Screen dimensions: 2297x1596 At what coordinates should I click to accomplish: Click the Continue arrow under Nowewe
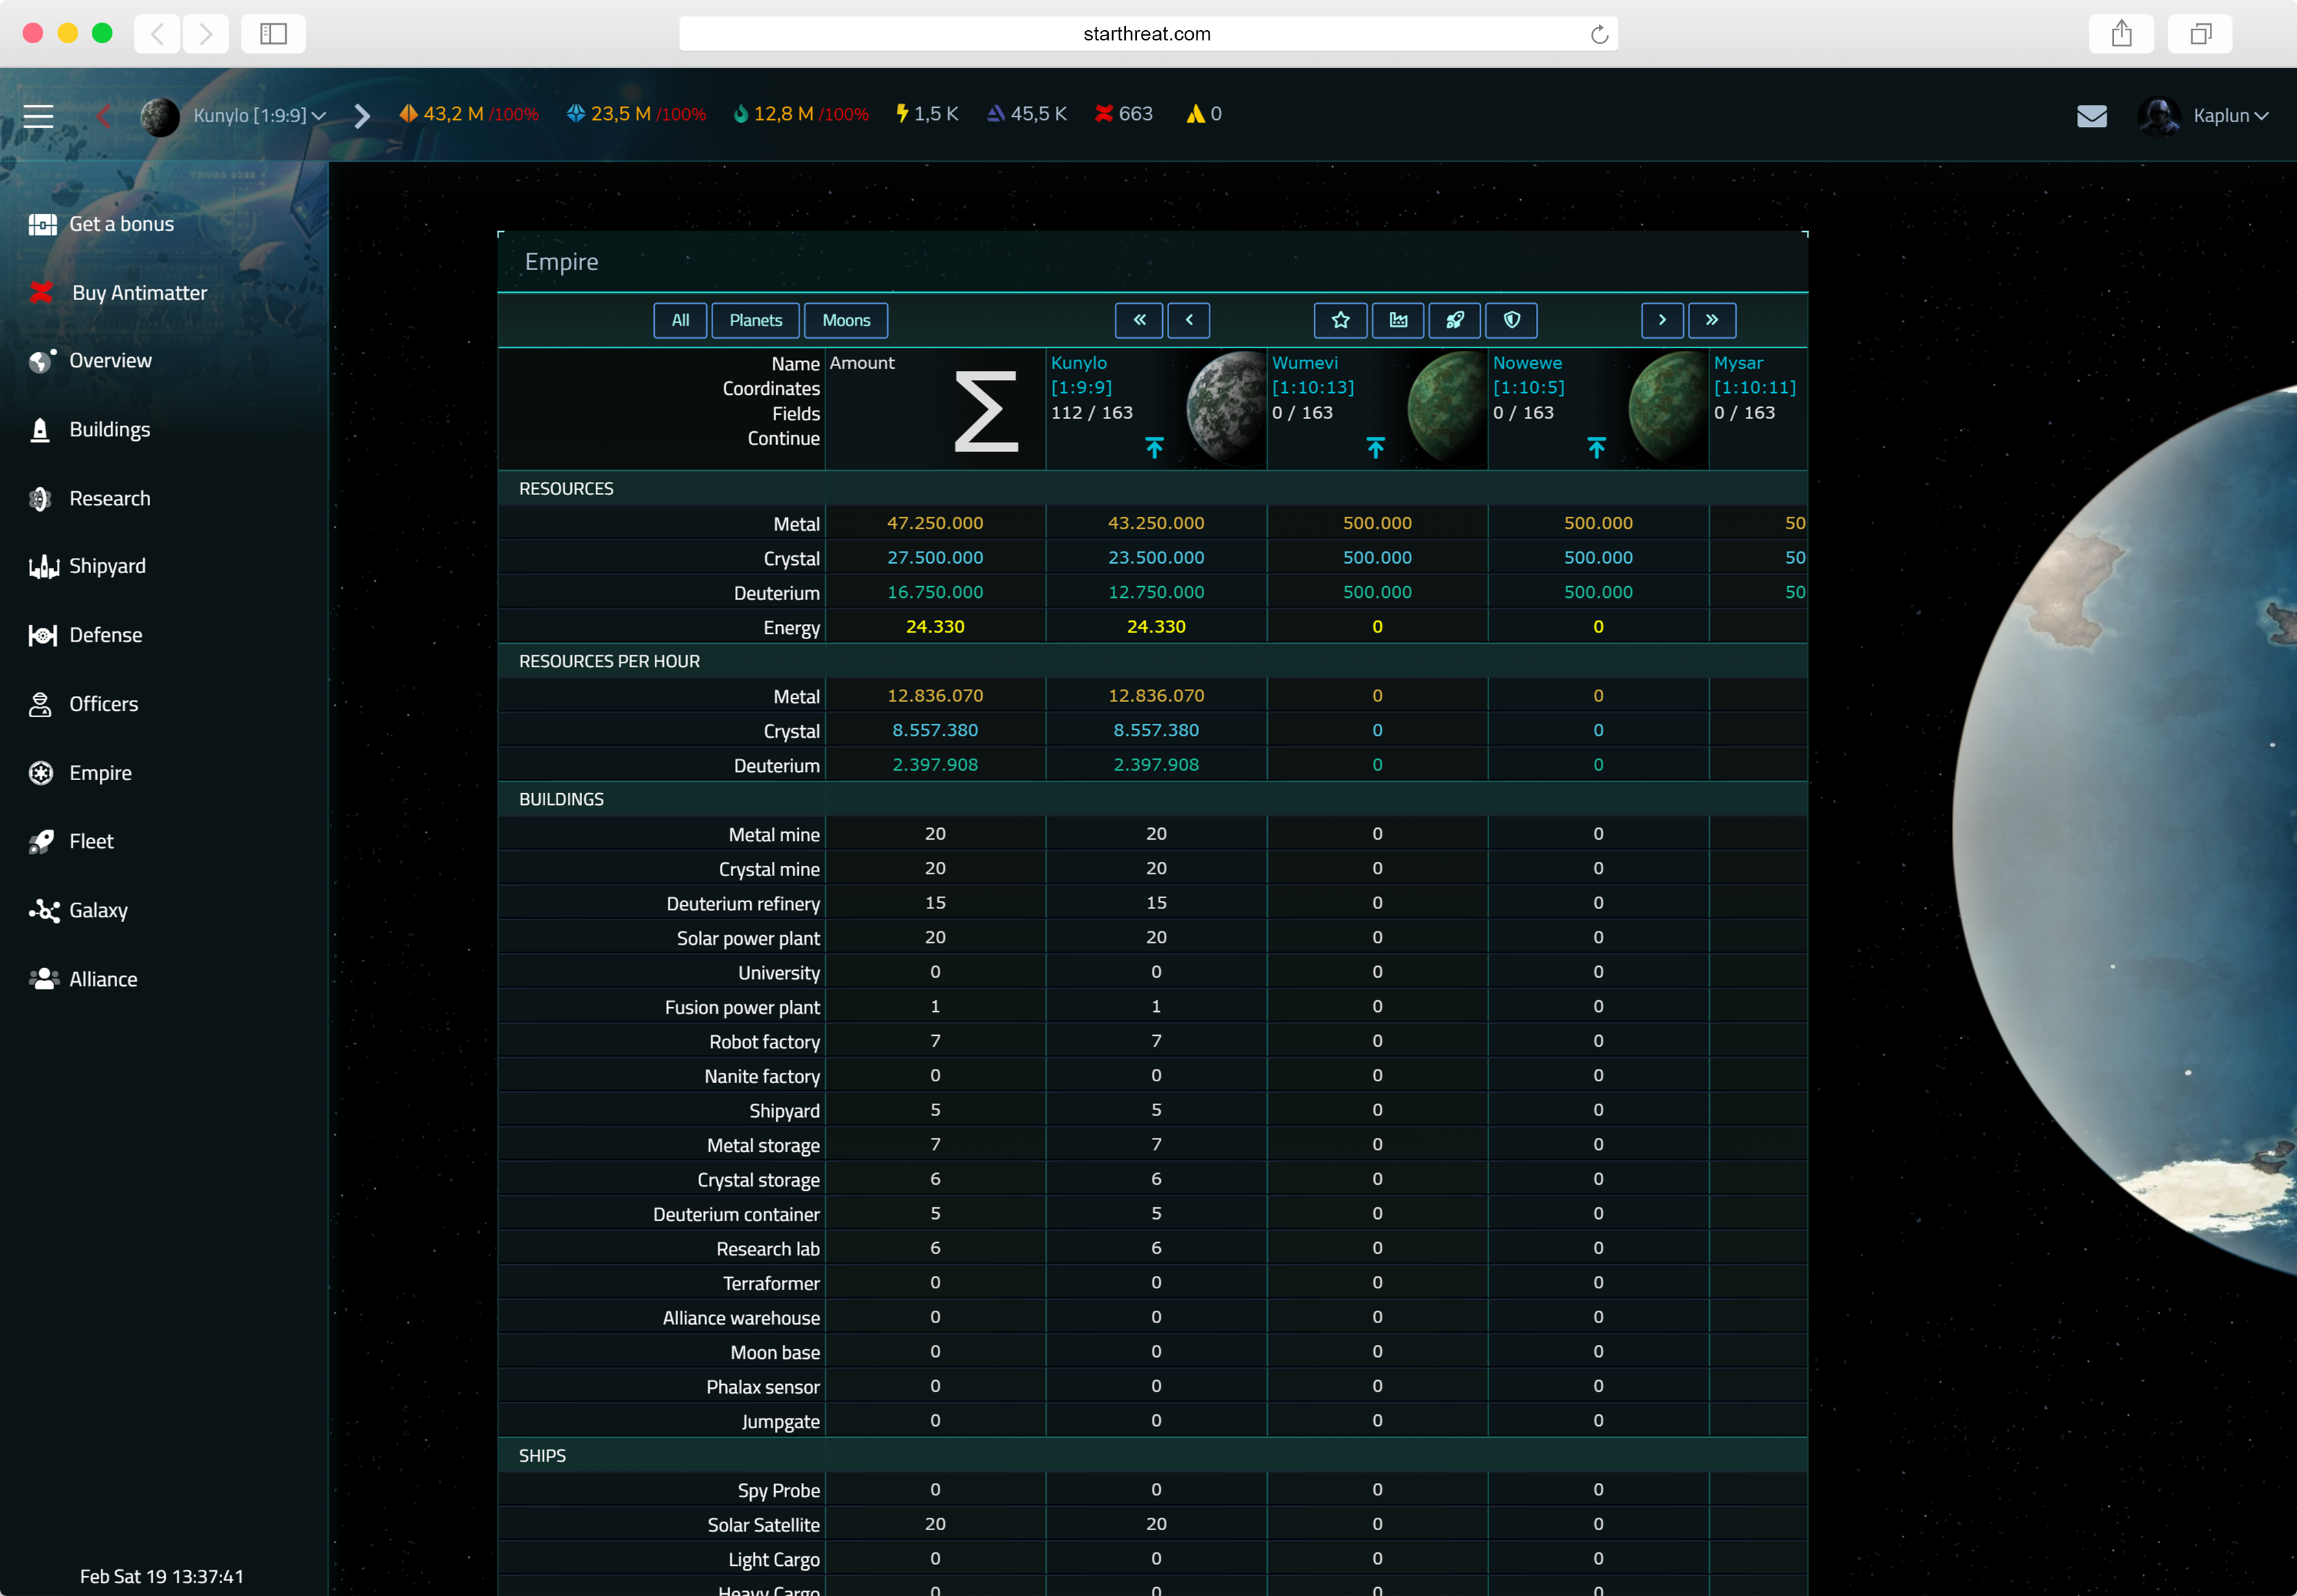[x=1597, y=447]
